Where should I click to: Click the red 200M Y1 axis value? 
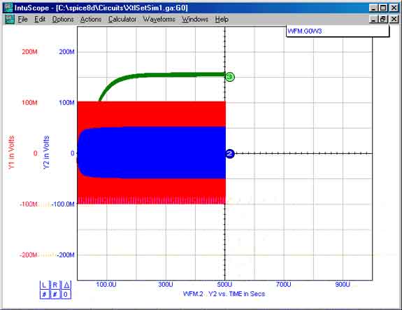(x=30, y=52)
